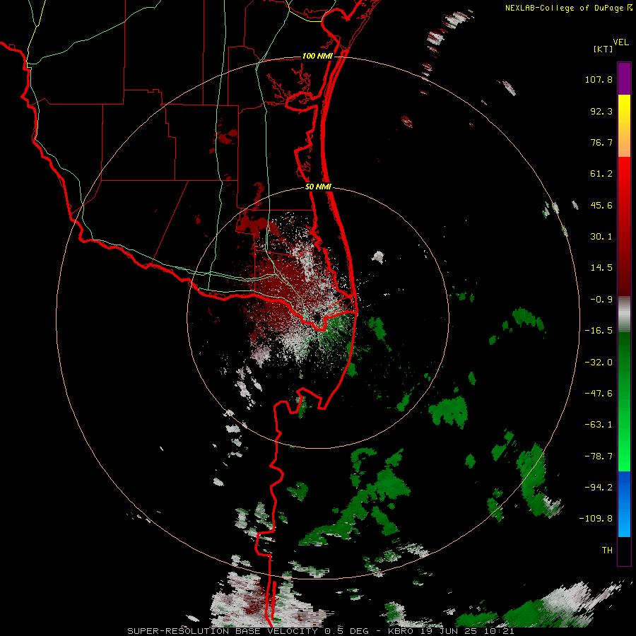The height and width of the screenshot is (636, 636).
Task: Click the TH legend label
Action: pos(607,550)
